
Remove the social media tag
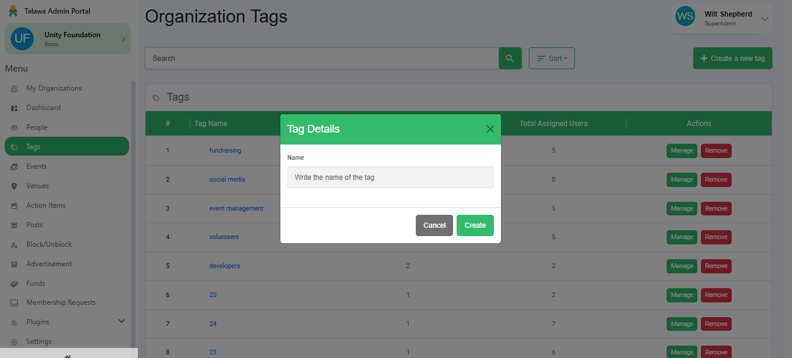pyautogui.click(x=716, y=179)
